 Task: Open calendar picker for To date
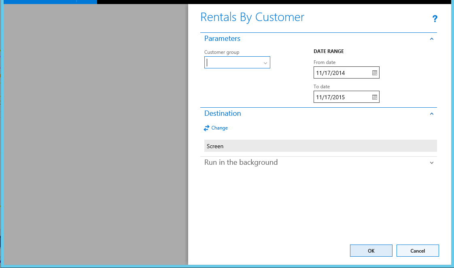coord(374,97)
